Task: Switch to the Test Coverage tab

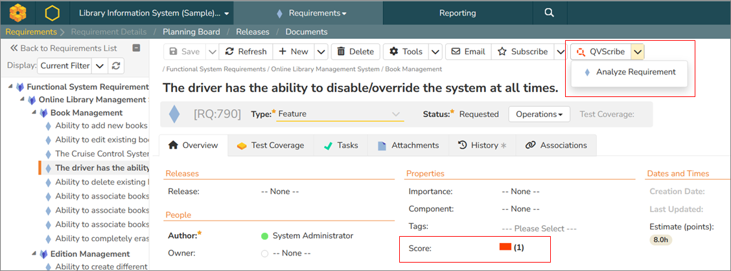Action: (x=270, y=146)
